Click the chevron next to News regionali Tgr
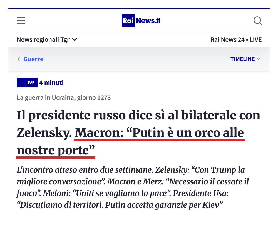This screenshot has width=278, height=225. (75, 39)
